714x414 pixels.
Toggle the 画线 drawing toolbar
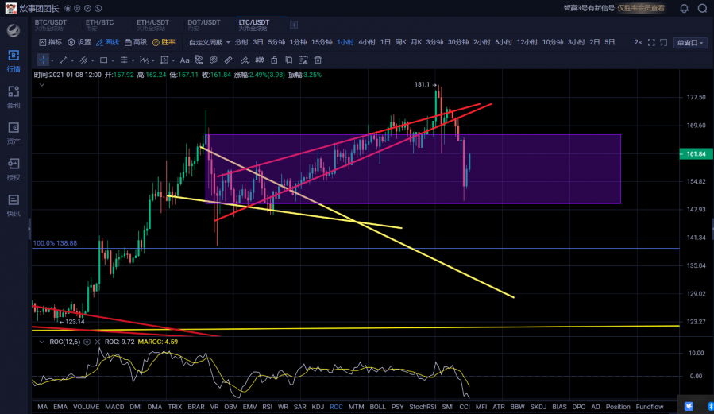click(x=106, y=42)
